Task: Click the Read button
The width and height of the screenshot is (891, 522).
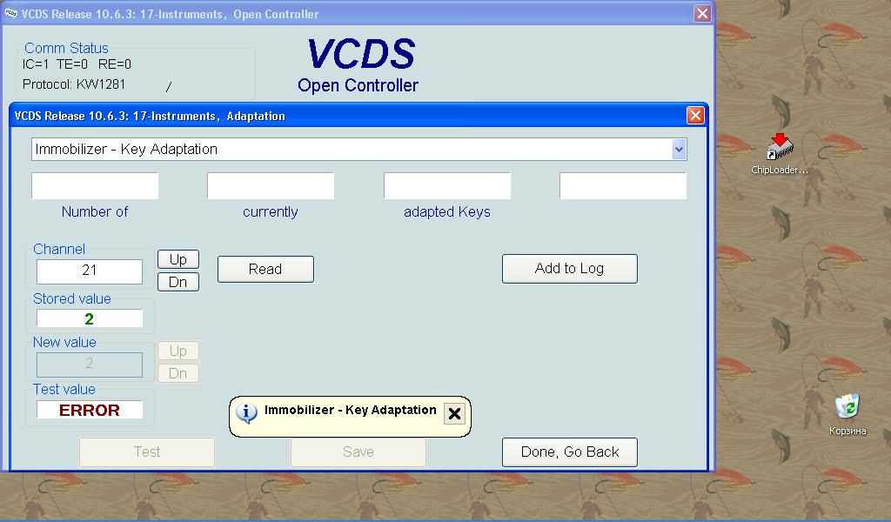Action: coord(265,269)
